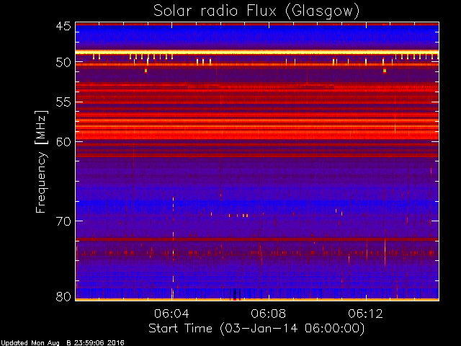Click the 50 MHz frequency tick label
This screenshot has width=461, height=346.
(63, 63)
